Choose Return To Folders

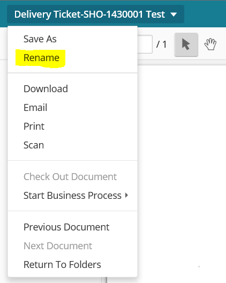(x=62, y=265)
